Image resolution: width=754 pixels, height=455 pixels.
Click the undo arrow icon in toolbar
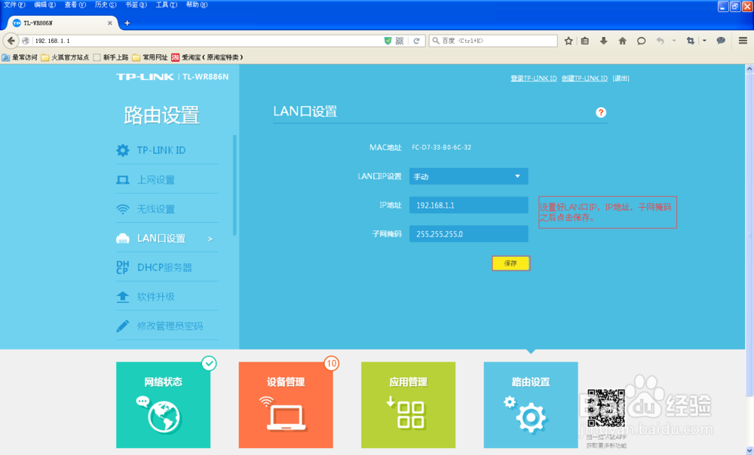(x=661, y=41)
